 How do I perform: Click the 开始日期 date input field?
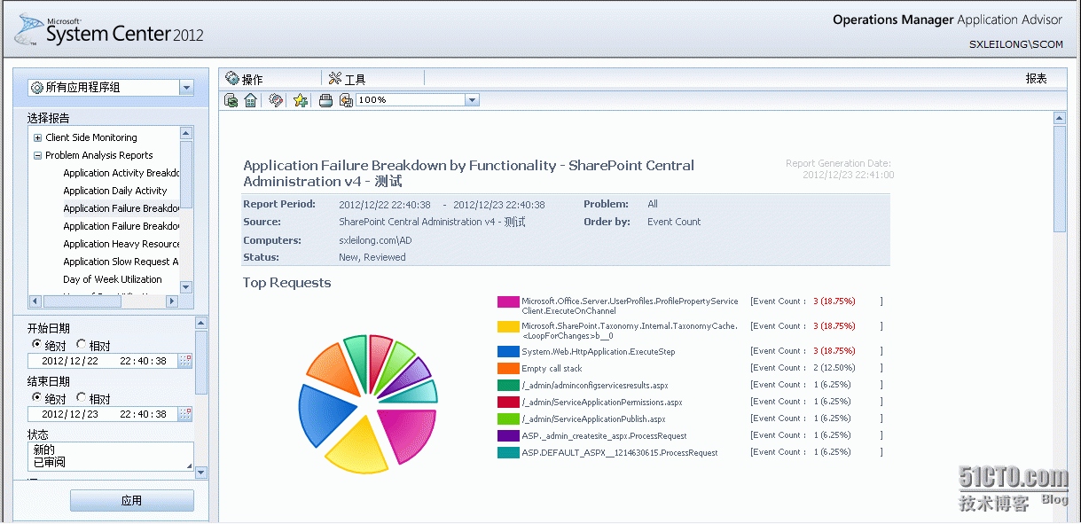pos(102,361)
